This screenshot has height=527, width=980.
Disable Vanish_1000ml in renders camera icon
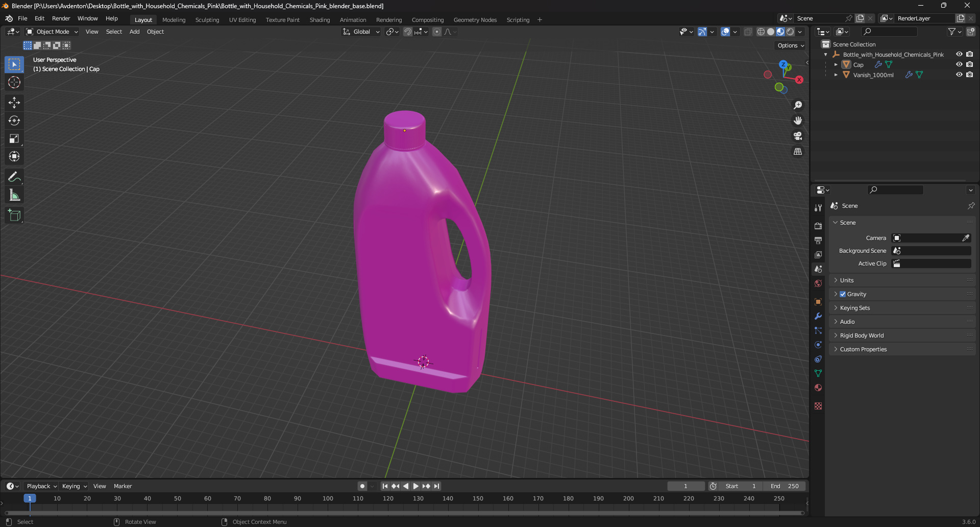pos(969,75)
